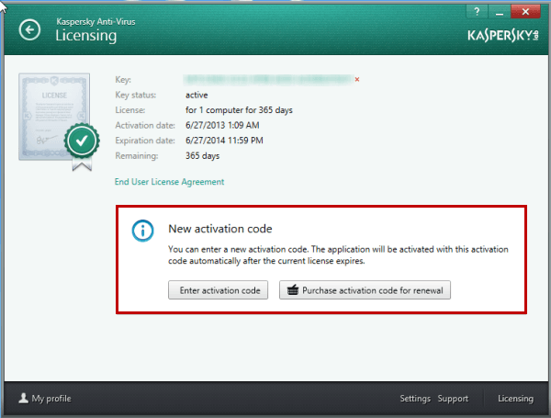Screen dimensions: 551x418
Task: Minimize the Kaspersky window
Action: coord(499,12)
